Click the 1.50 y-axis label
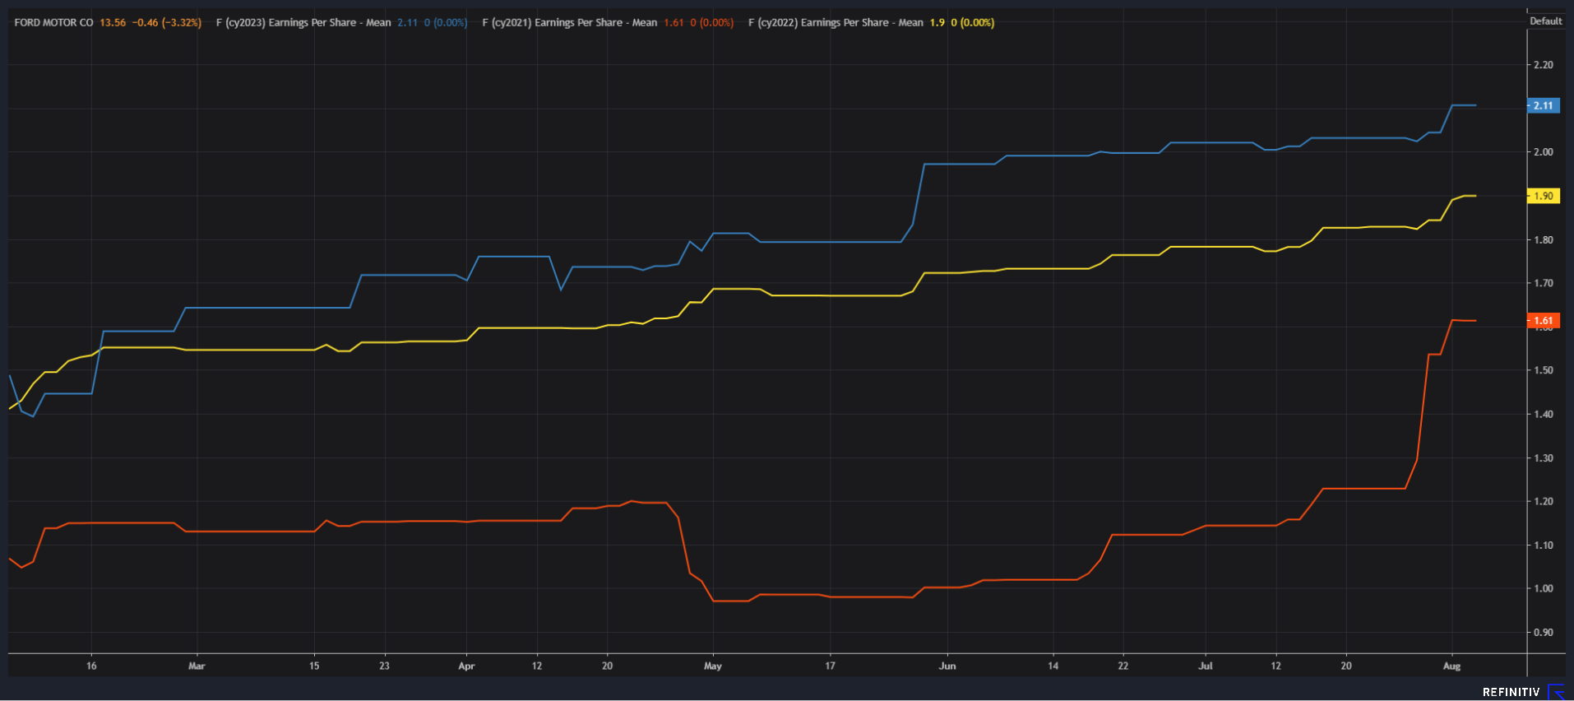Screen dimensions: 1574x701 (x=1544, y=370)
